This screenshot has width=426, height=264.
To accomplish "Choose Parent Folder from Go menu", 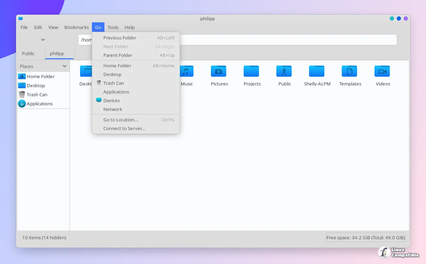I will pyautogui.click(x=136, y=55).
